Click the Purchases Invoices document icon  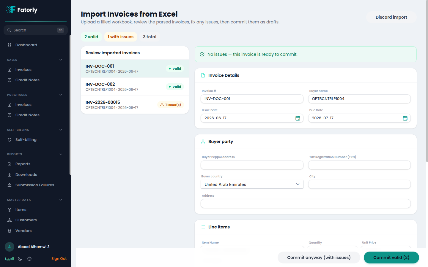pyautogui.click(x=10, y=105)
